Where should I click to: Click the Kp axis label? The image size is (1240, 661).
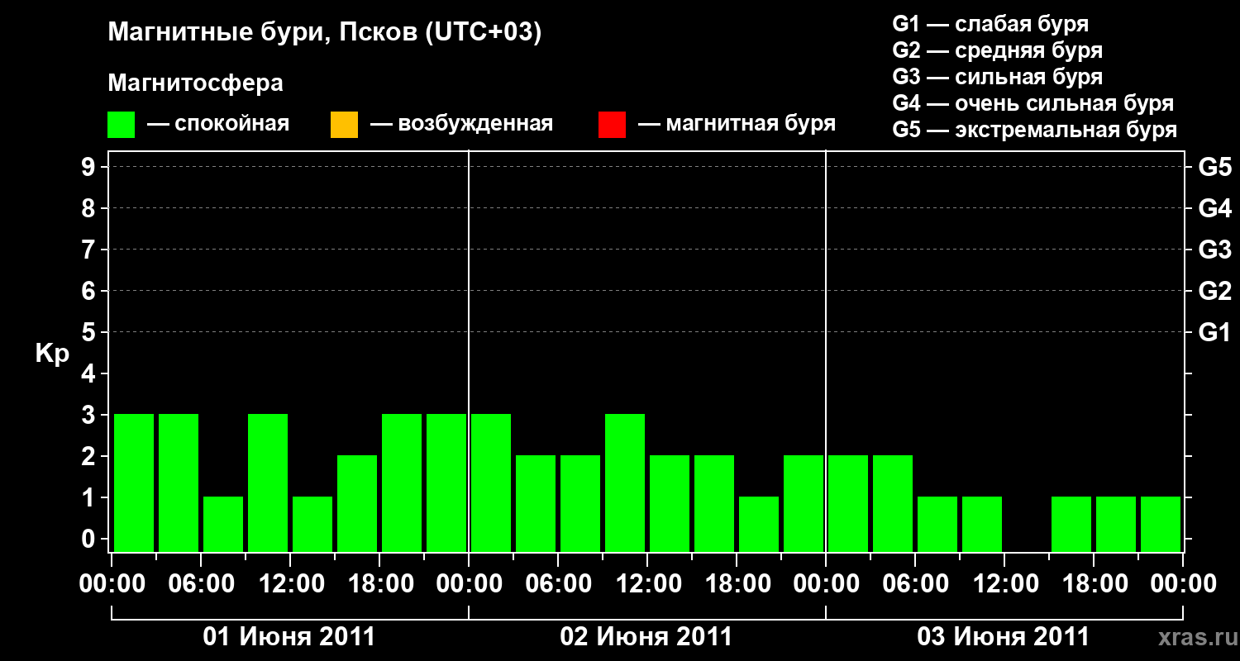52,354
